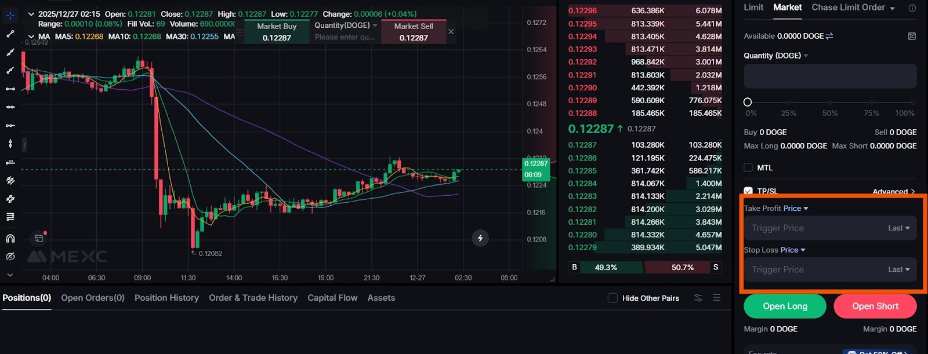The height and width of the screenshot is (354, 928).
Task: Click the hide drawings eye icon
Action: pyautogui.click(x=10, y=256)
